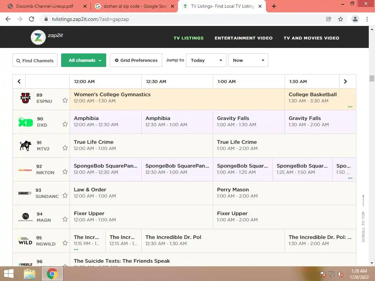Click the muted volume tray icon
Image resolution: width=375 pixels, height=281 pixels.
tap(341, 274)
